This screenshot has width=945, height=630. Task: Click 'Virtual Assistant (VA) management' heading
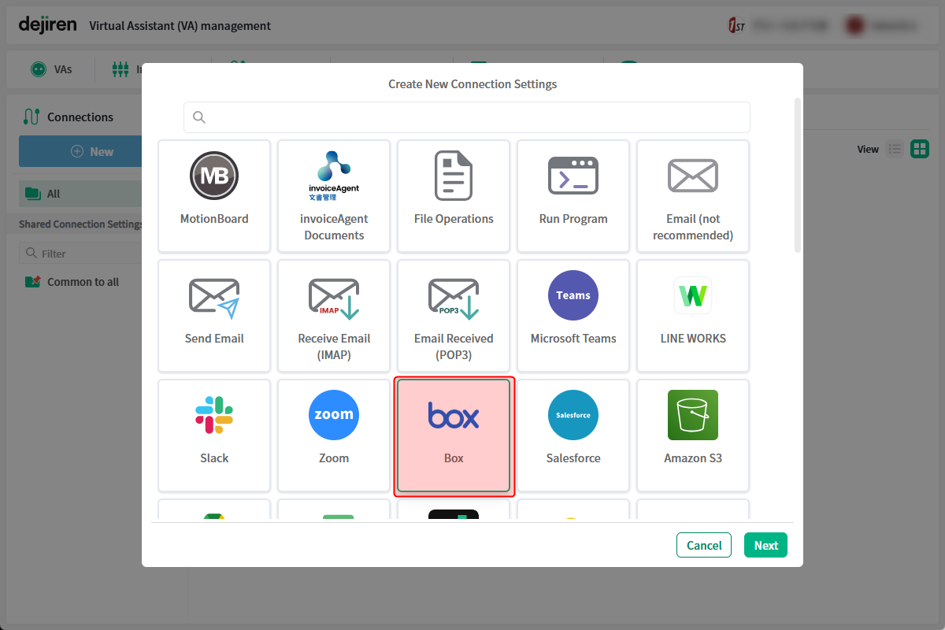pos(180,26)
